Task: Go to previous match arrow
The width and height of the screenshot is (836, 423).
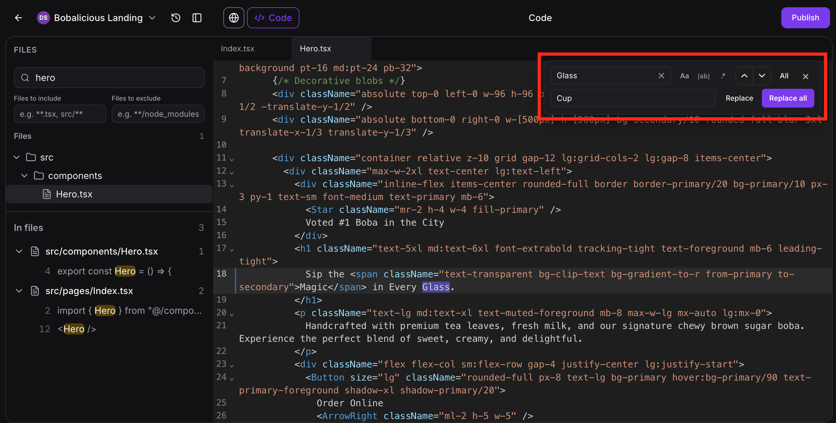Action: (744, 76)
